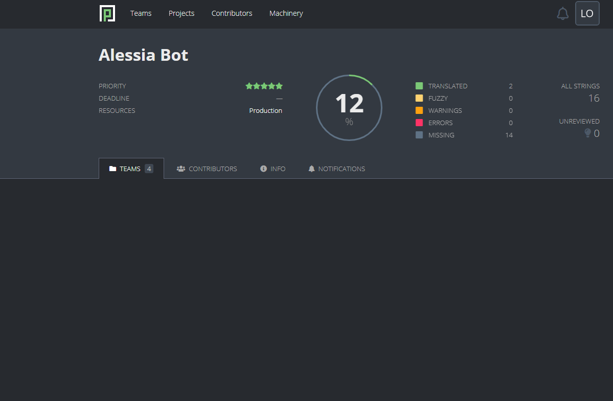Image resolution: width=613 pixels, height=401 pixels.
Task: Open the notification bell icon
Action: (562, 13)
